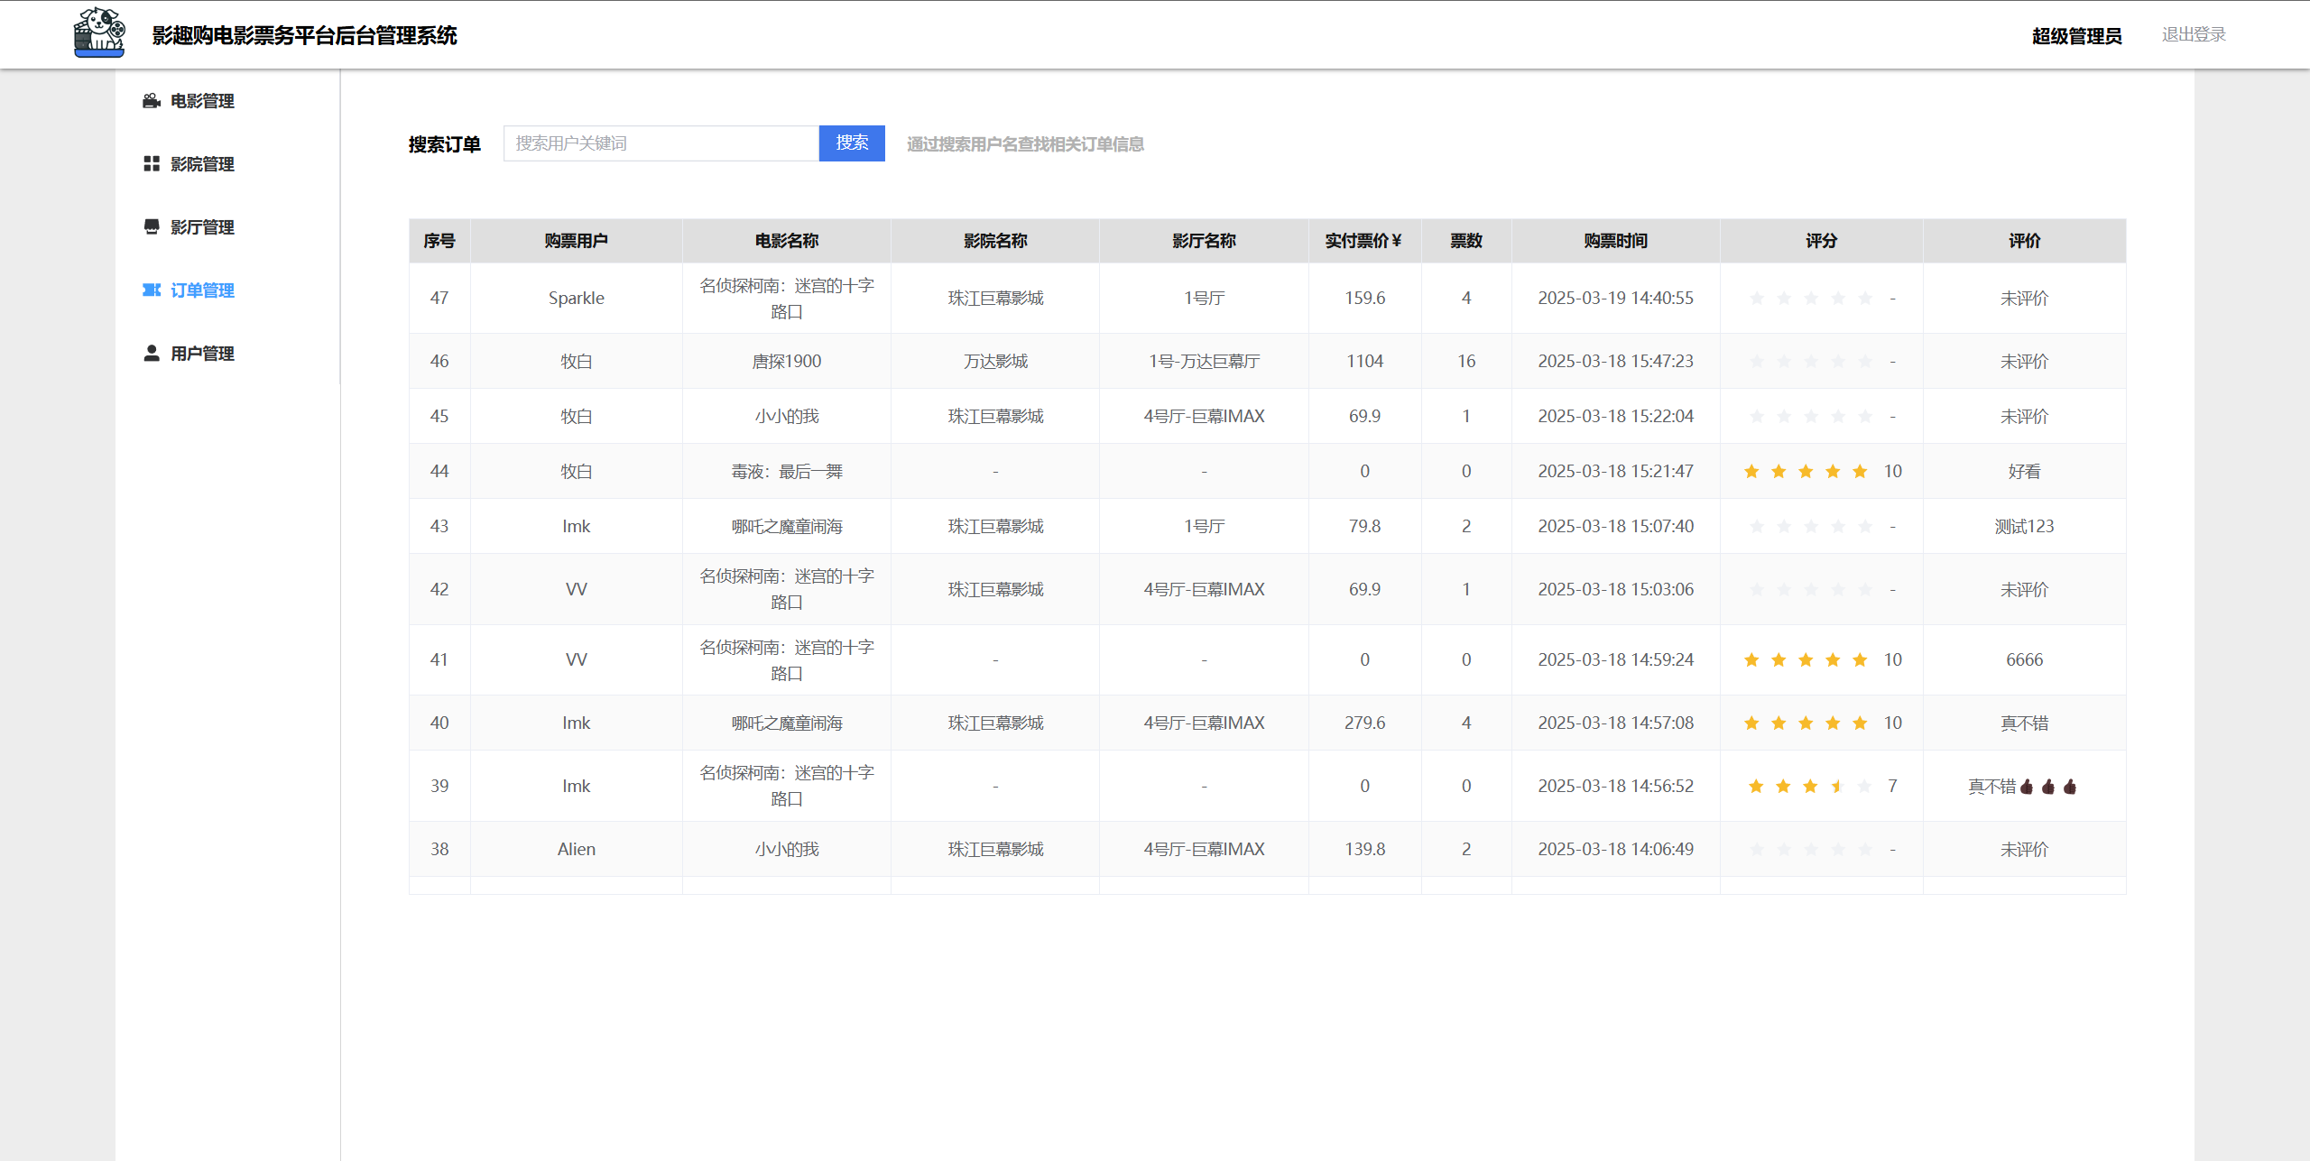Click 超级管理员 in the top right corner
This screenshot has height=1161, width=2310.
(2075, 36)
